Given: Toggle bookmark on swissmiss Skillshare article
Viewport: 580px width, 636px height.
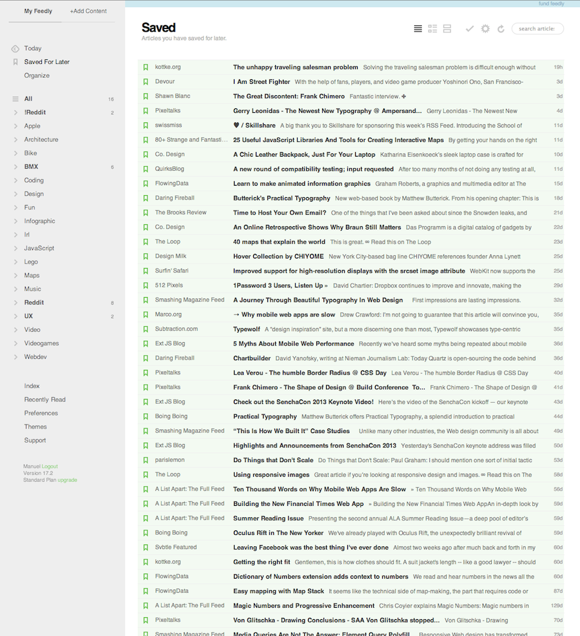Looking at the screenshot, I should 146,126.
